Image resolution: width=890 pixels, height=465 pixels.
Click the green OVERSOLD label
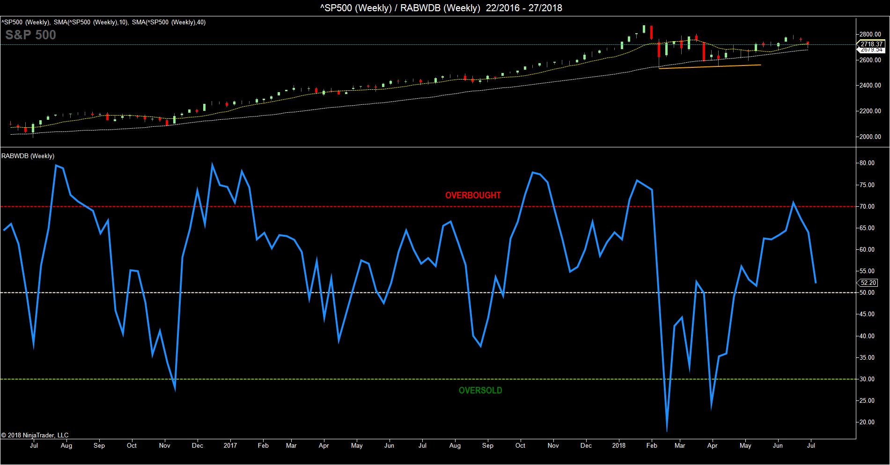[x=480, y=390]
